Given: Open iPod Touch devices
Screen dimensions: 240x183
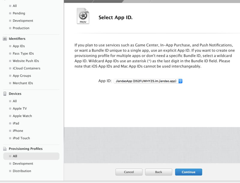Looking at the screenshot, I should [21, 138].
